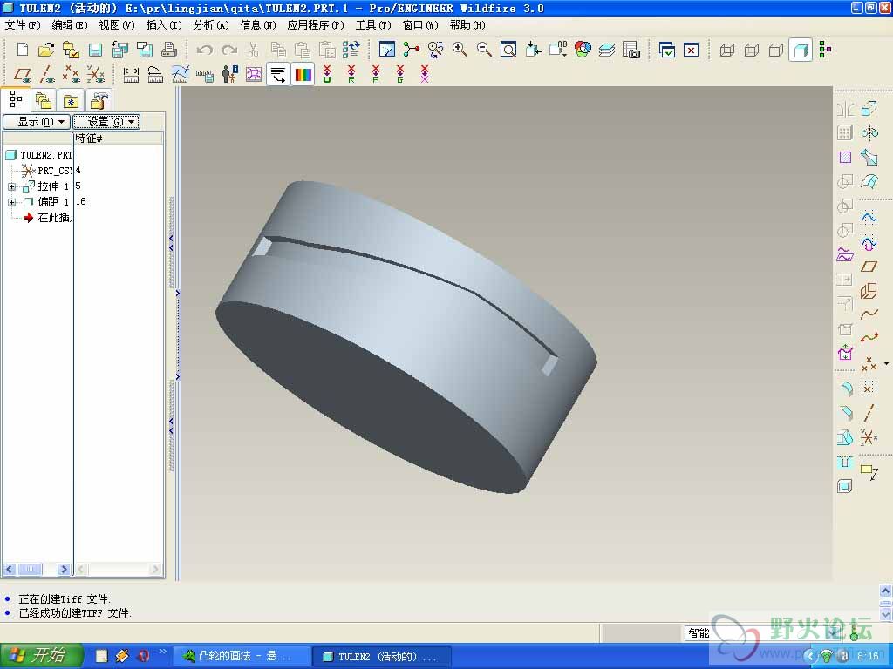Switch to the 凸轮的画法 taskbar window
The height and width of the screenshot is (669, 893).
coord(242,656)
